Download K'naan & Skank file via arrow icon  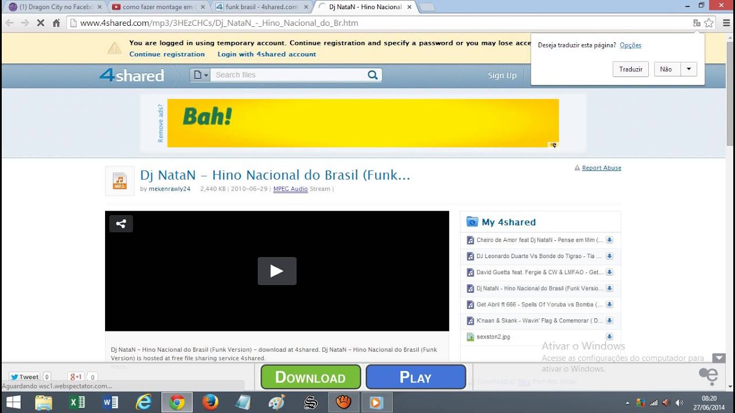(x=609, y=321)
